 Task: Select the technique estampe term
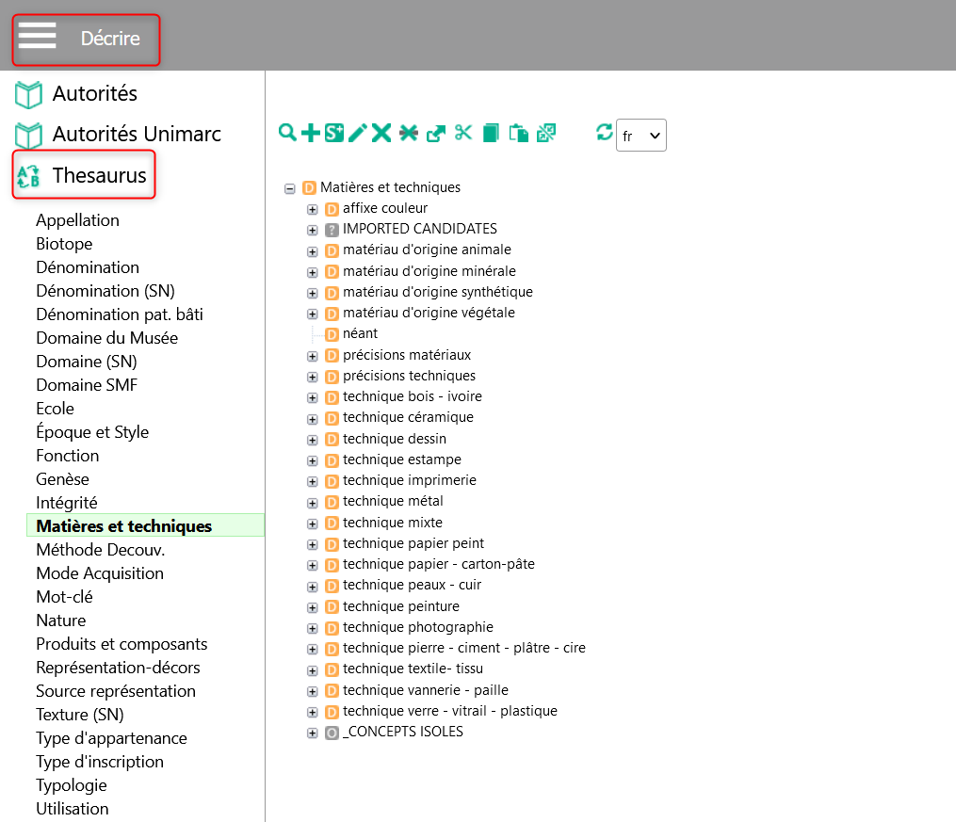pyautogui.click(x=402, y=459)
